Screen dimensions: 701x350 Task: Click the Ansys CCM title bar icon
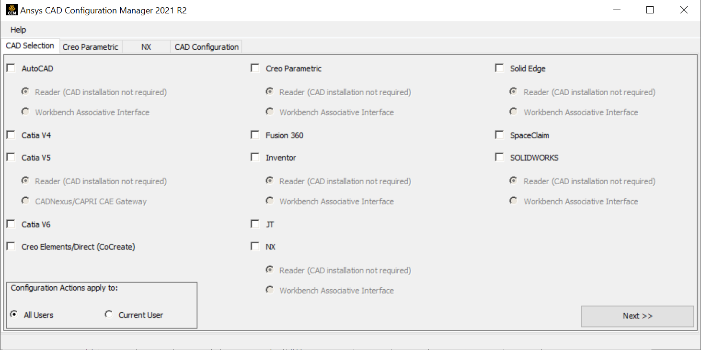11,10
